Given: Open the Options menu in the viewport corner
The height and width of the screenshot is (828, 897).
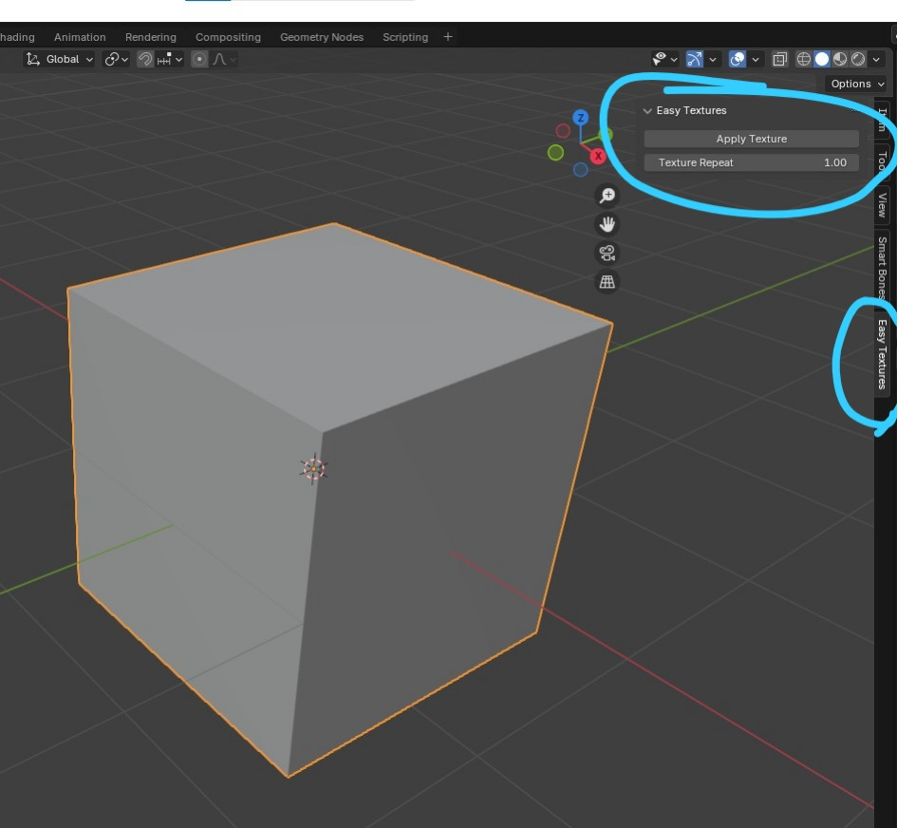Looking at the screenshot, I should 852,84.
